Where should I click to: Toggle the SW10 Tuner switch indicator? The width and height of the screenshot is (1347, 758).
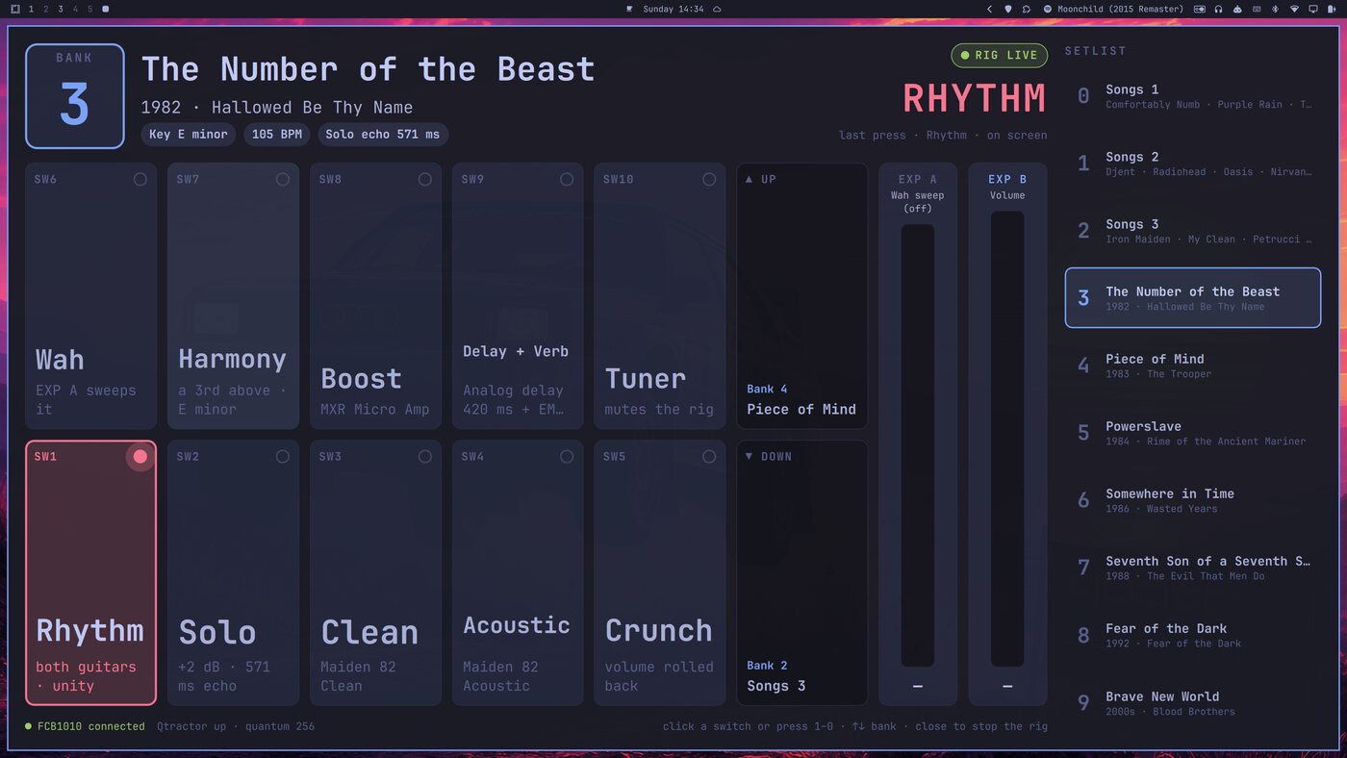pos(709,179)
